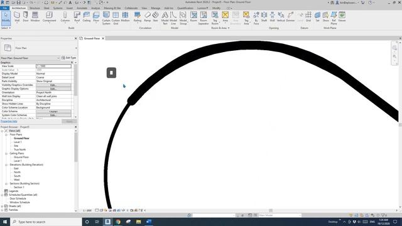Image resolution: width=402 pixels, height=226 pixels.
Task: Click the Tag Room tool
Action: point(215,18)
